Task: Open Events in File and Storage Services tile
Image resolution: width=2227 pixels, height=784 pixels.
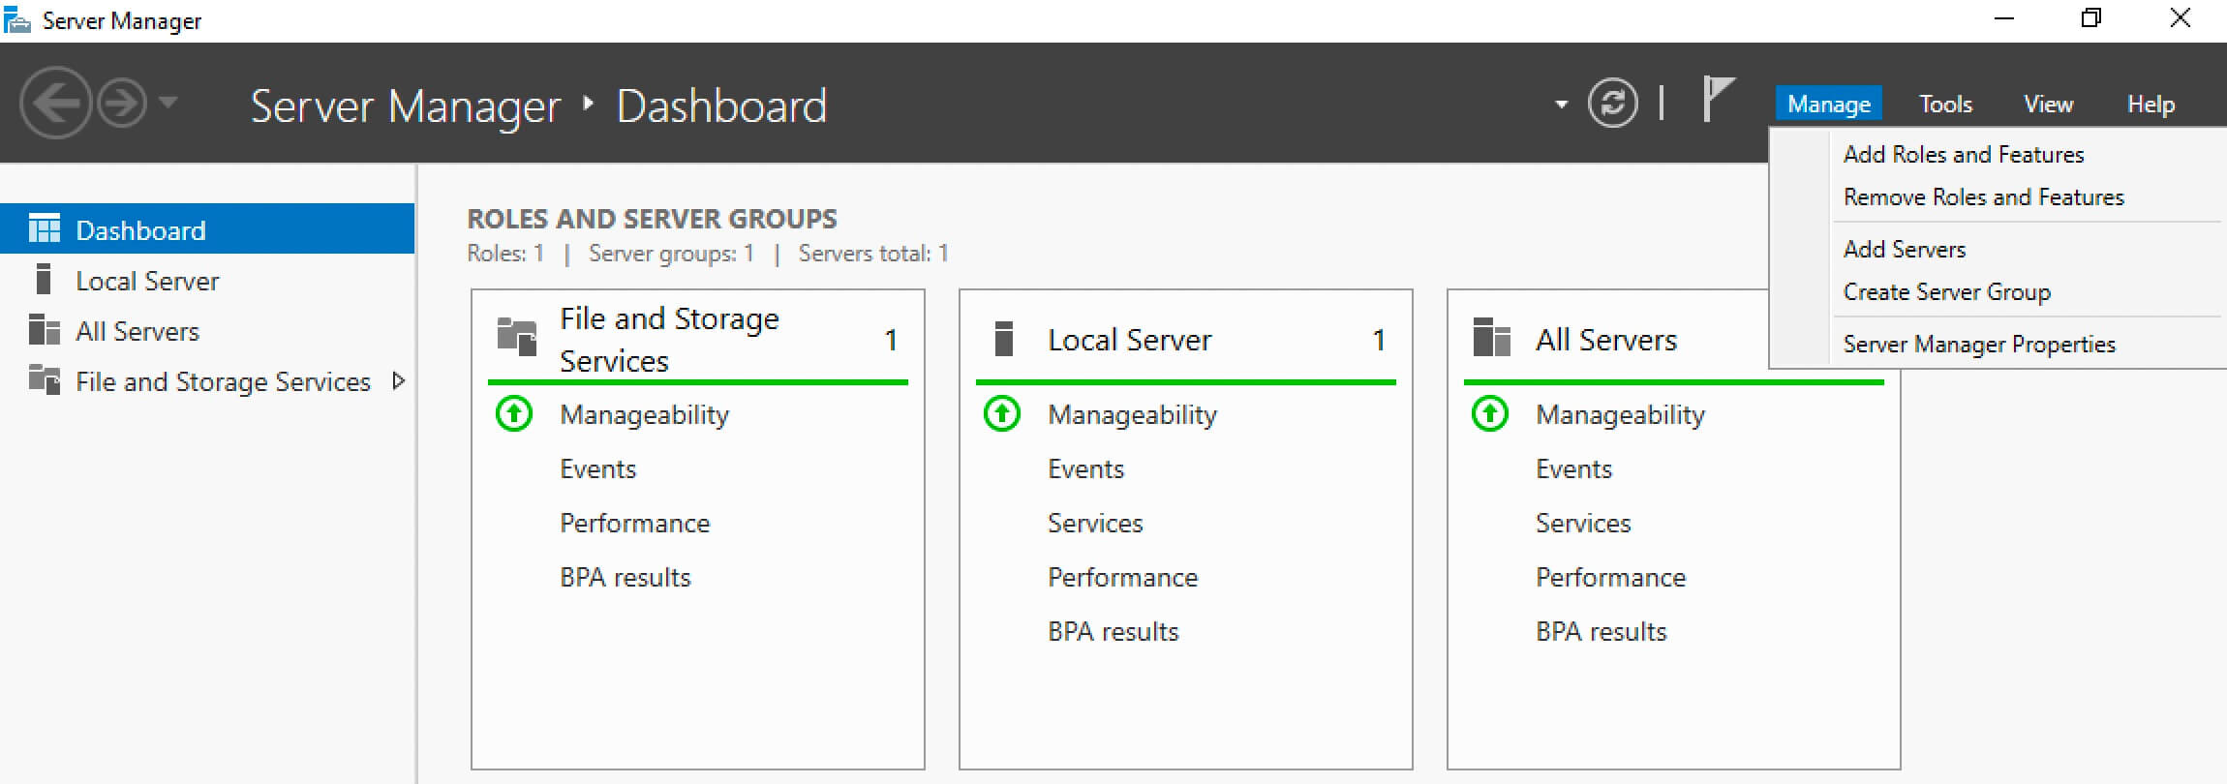Action: point(597,469)
